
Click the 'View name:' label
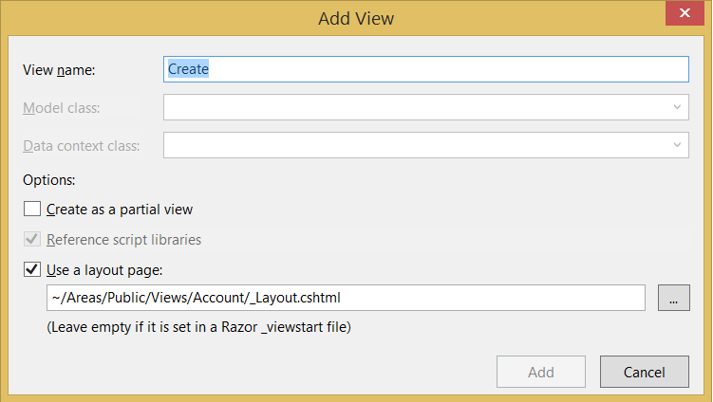tap(66, 69)
